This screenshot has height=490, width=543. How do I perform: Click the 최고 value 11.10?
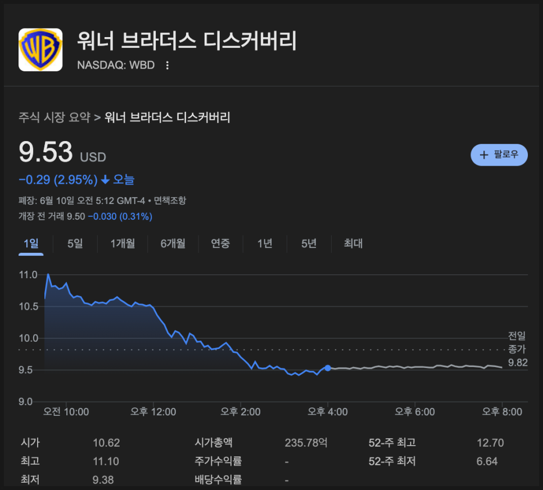pos(106,461)
